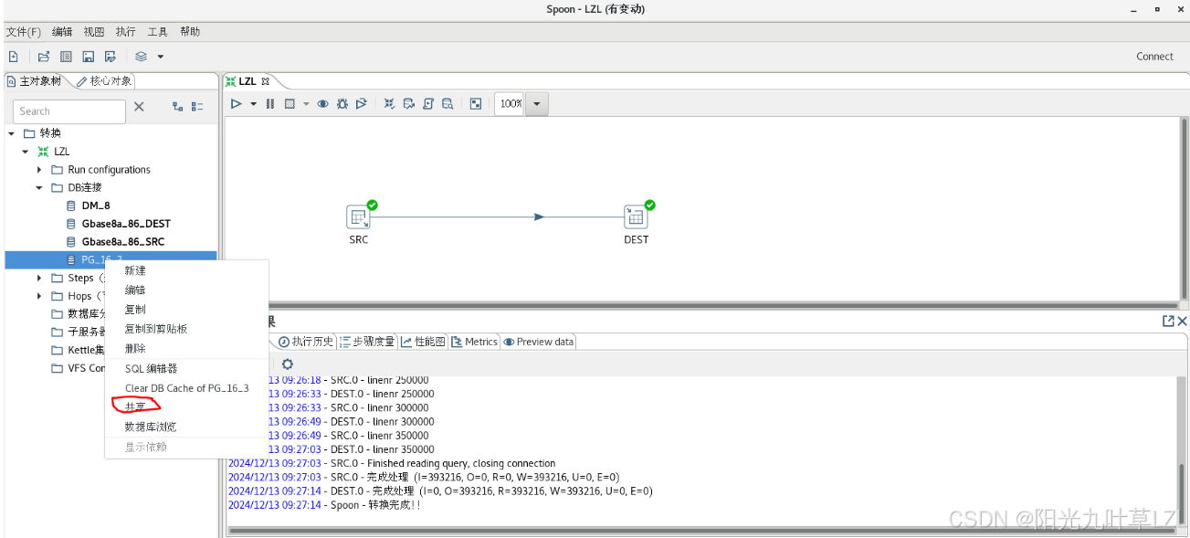1190x538 pixels.
Task: Close the LZL tab
Action: 266,81
